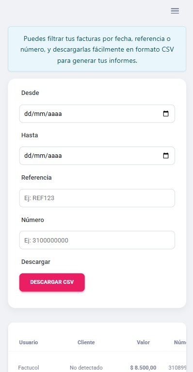Click the Desde date field
The width and height of the screenshot is (193, 372).
coord(97,113)
